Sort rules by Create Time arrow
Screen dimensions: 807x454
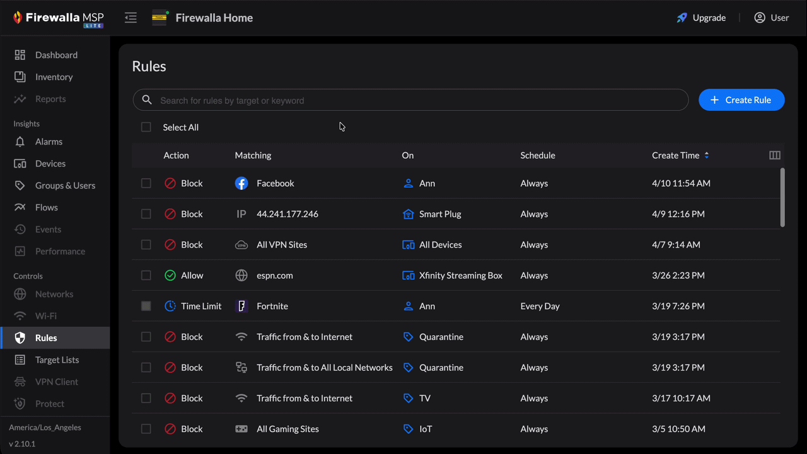click(x=706, y=155)
